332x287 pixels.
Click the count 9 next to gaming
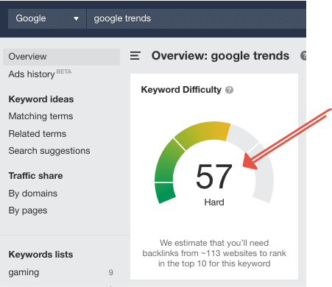(111, 272)
